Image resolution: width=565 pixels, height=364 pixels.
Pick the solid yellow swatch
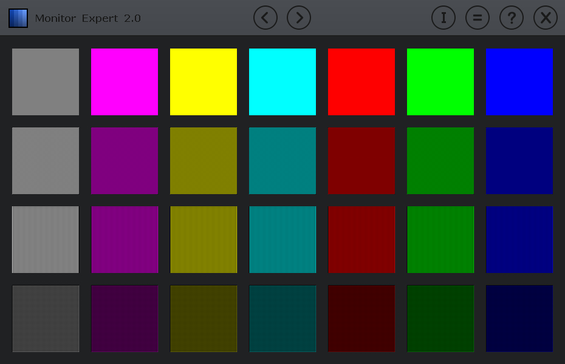pos(204,82)
